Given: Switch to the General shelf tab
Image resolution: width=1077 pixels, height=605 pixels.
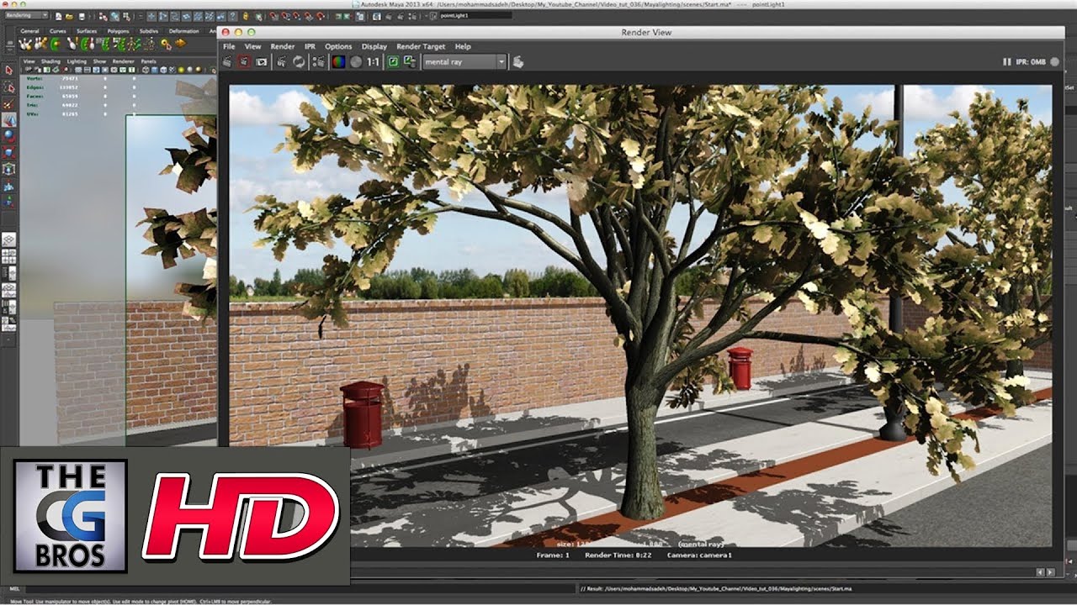Looking at the screenshot, I should click(x=29, y=31).
